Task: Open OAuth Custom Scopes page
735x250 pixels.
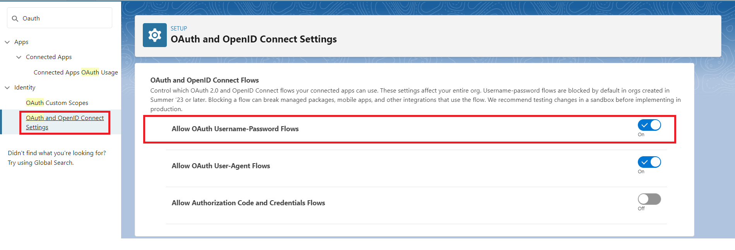Action: pyautogui.click(x=57, y=103)
